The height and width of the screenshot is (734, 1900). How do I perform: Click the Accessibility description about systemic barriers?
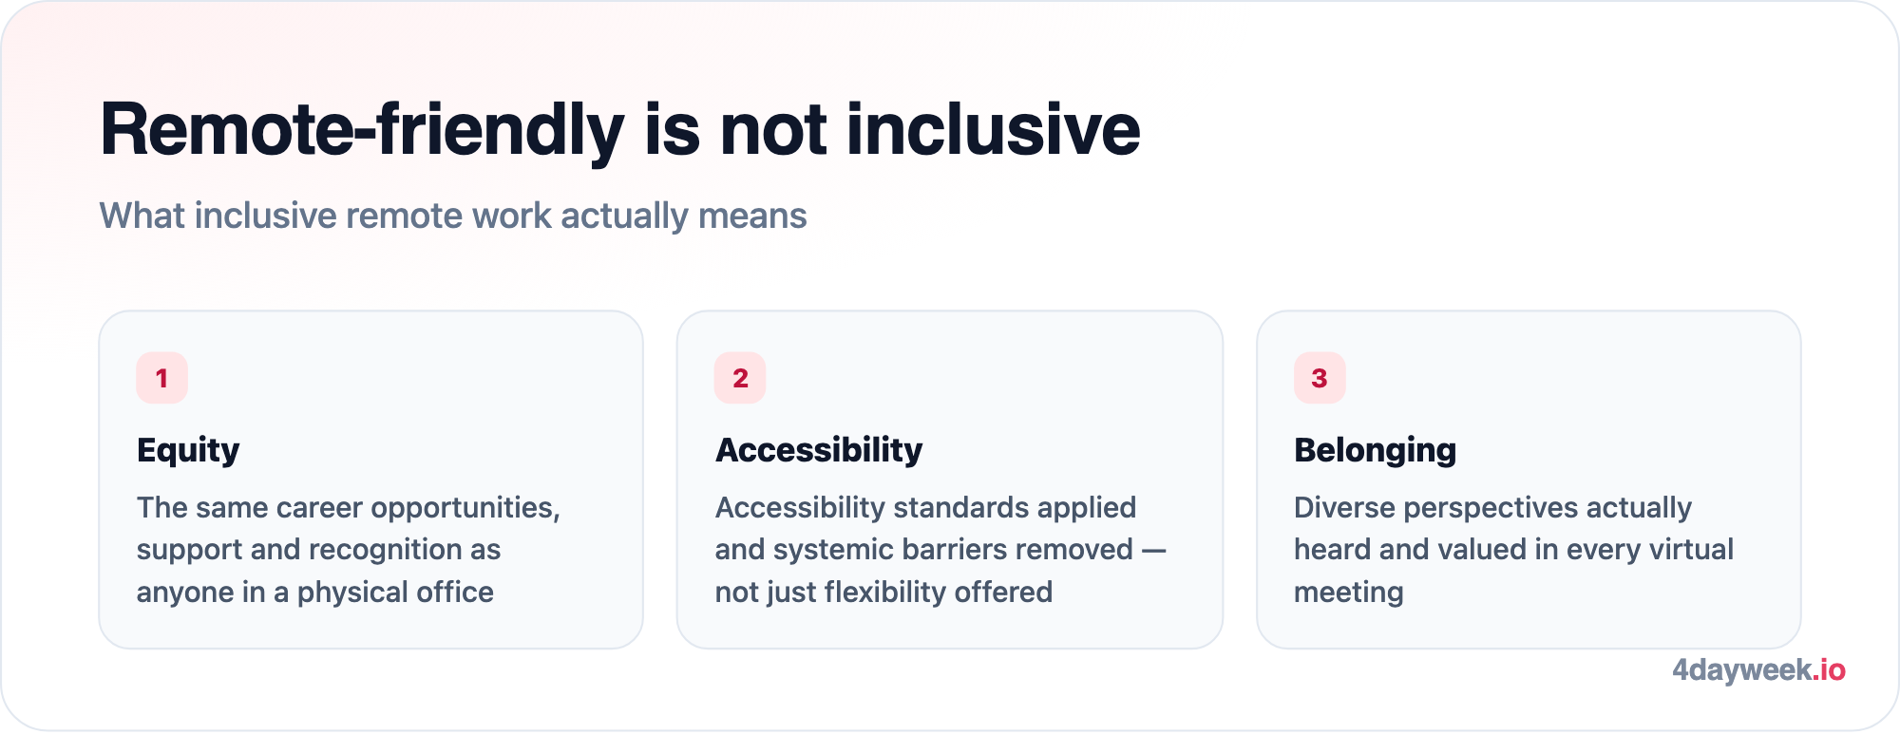(x=940, y=550)
